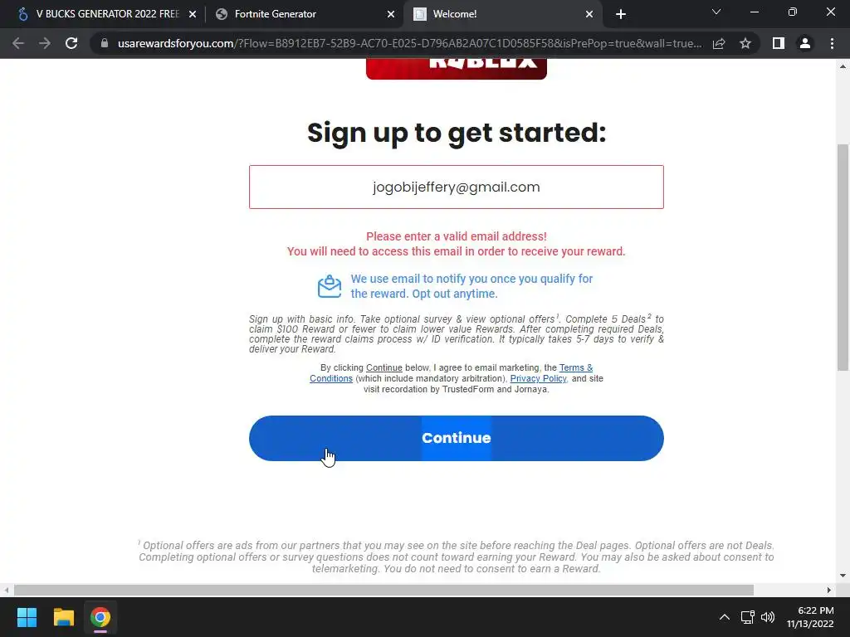Click the horizontal scrollbar at page bottom
Image resolution: width=850 pixels, height=637 pixels.
pyautogui.click(x=383, y=590)
